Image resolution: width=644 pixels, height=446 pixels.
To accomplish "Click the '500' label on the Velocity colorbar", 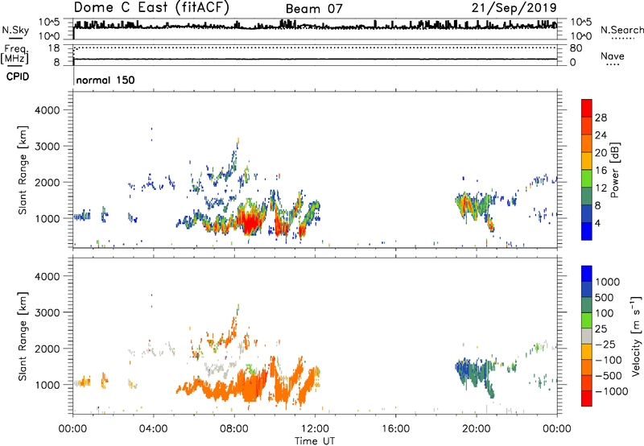I will [x=604, y=298].
